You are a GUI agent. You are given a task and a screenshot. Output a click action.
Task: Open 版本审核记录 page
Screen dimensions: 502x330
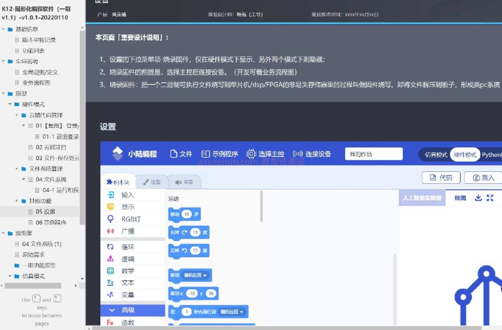[x=39, y=40]
